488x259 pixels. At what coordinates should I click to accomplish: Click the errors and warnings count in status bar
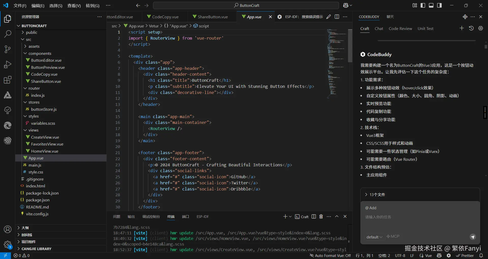(x=22, y=256)
